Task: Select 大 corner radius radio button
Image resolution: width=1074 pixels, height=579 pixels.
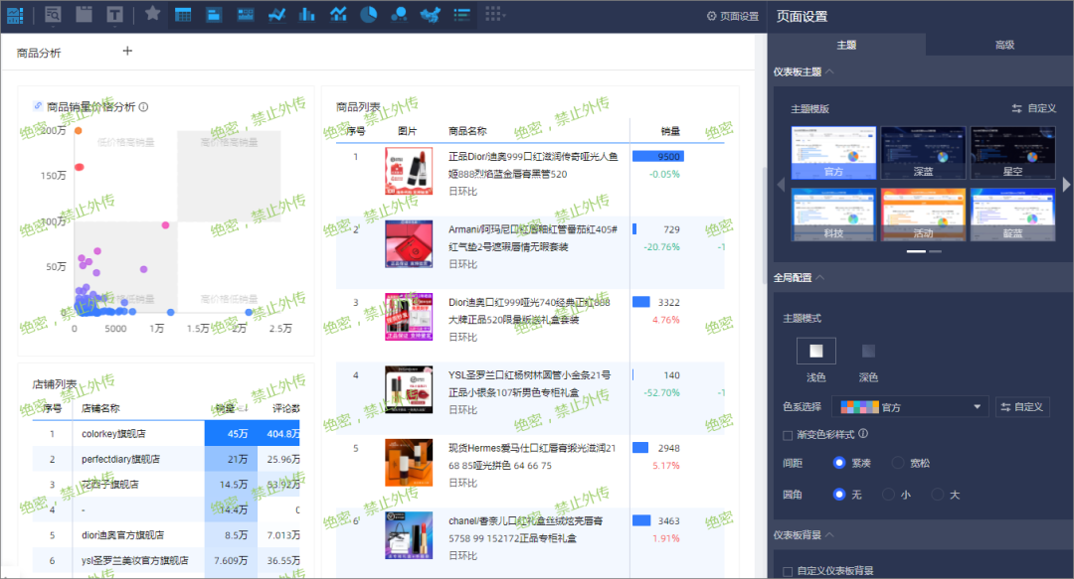Action: point(938,495)
